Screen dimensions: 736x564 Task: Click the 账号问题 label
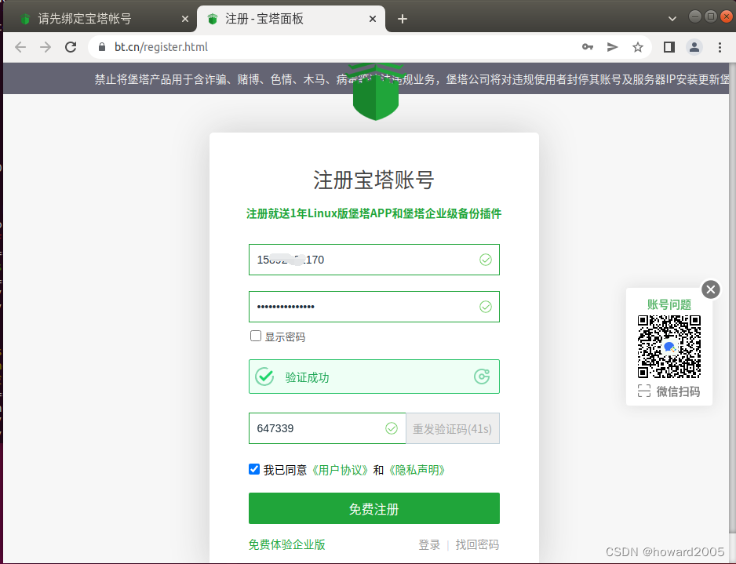669,304
